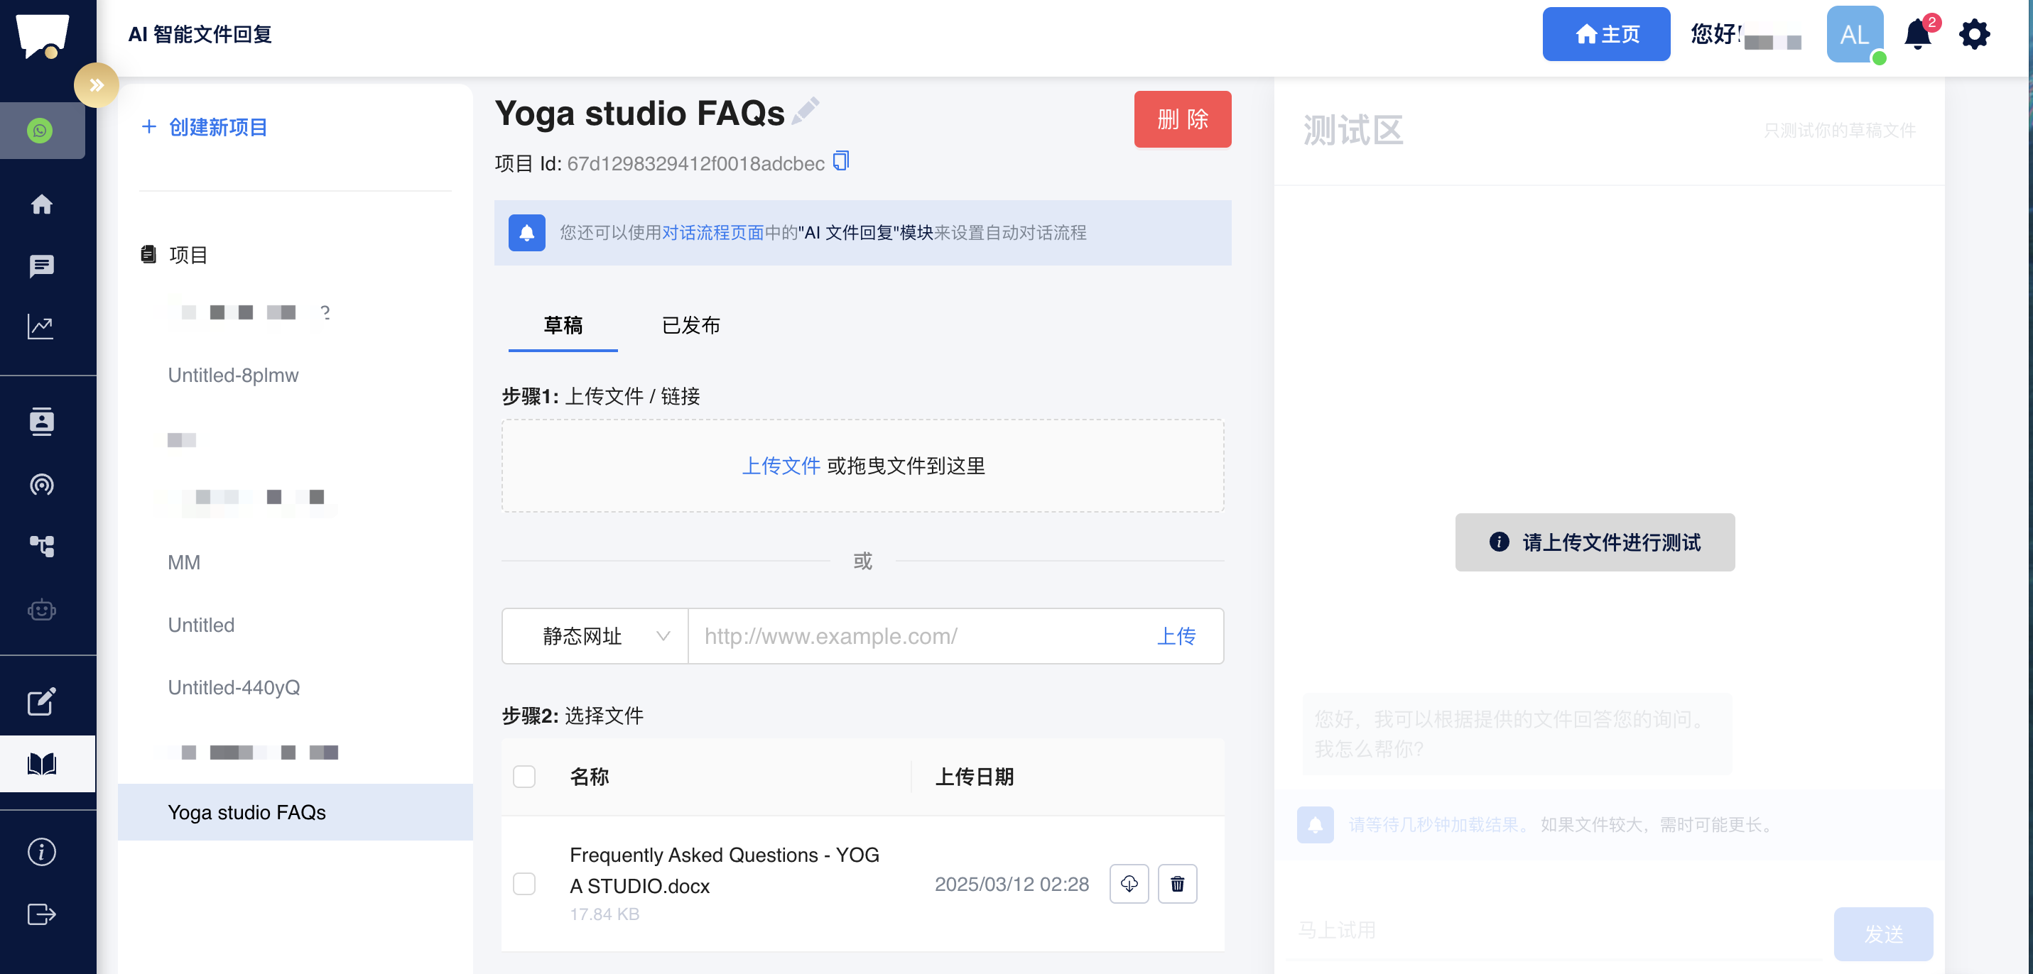Tick the select-all checkbox beside 名称

(x=524, y=777)
